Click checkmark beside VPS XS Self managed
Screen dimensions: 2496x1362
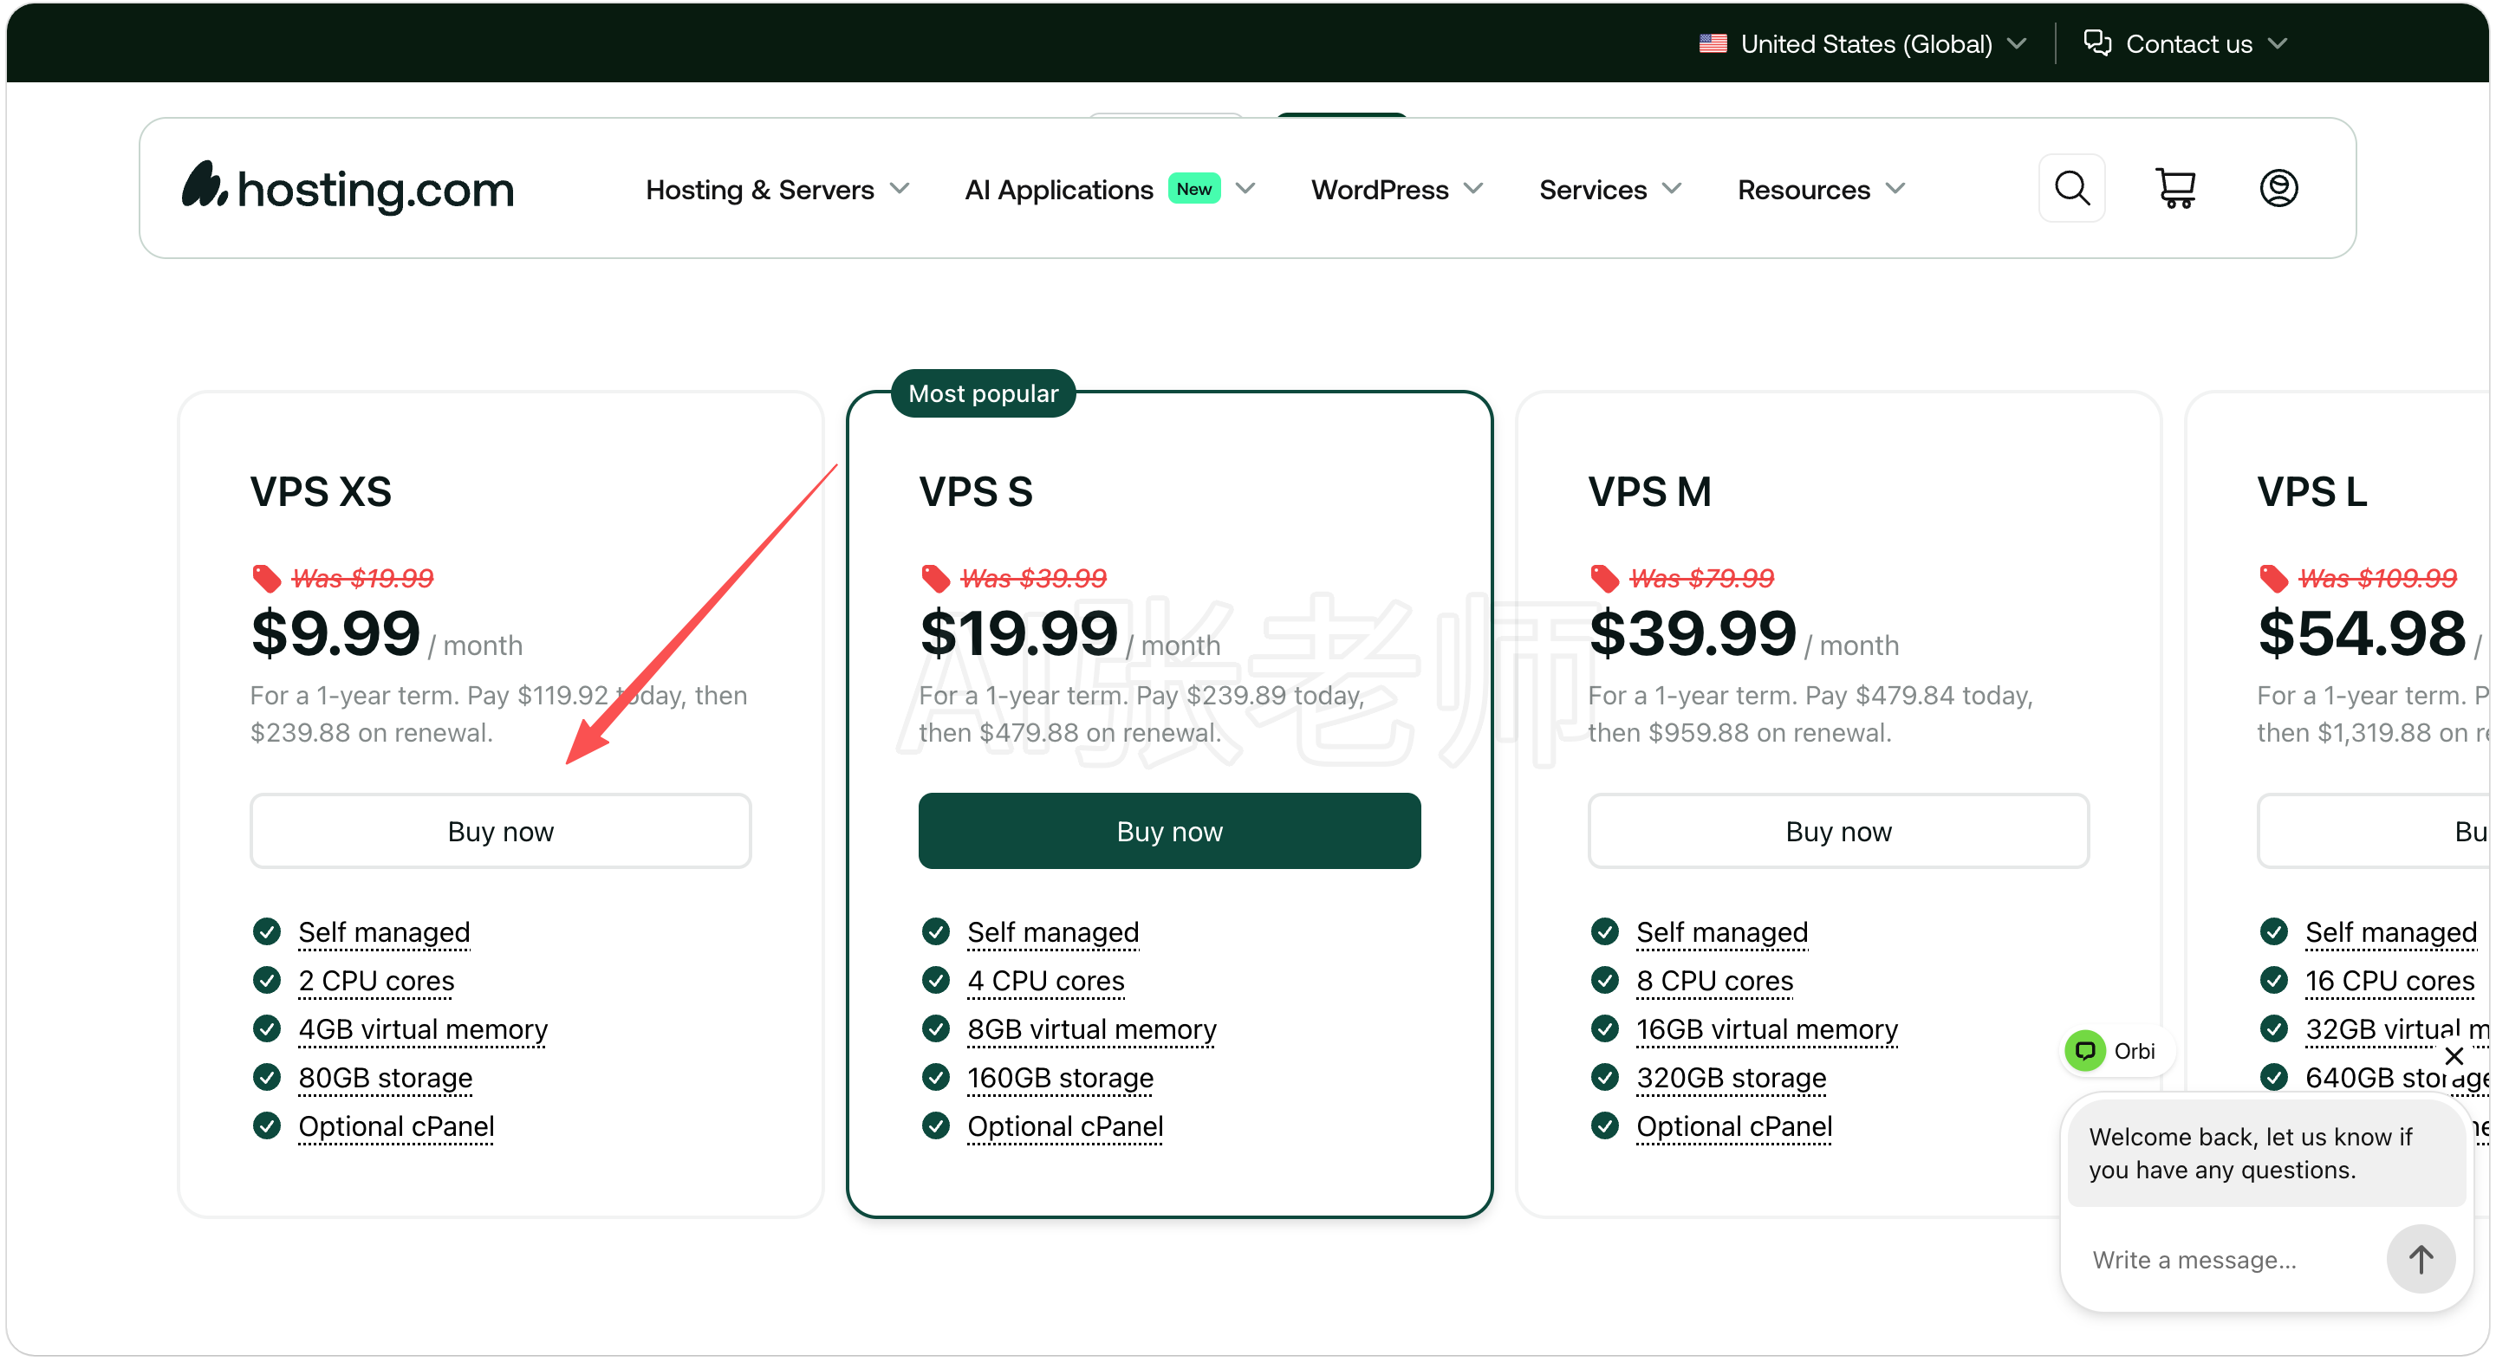pos(266,932)
